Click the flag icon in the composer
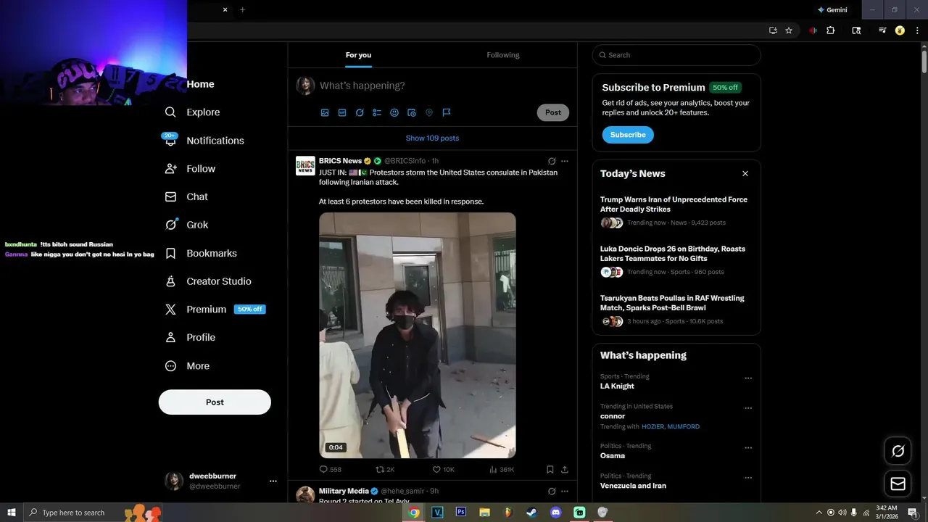Image resolution: width=928 pixels, height=522 pixels. tap(447, 112)
